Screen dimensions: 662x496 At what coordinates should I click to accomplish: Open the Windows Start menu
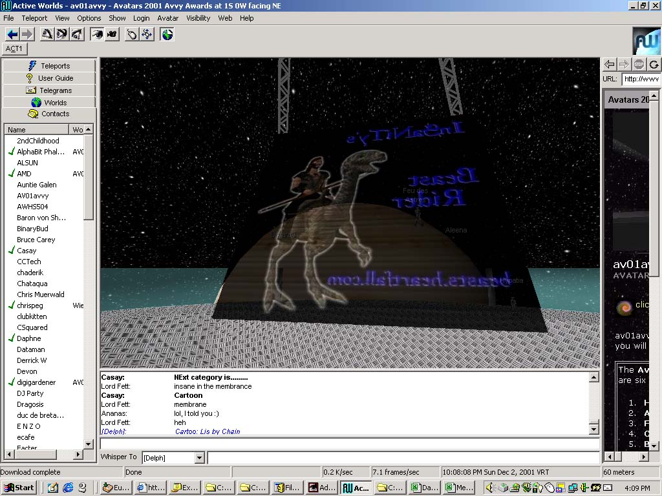coord(19,488)
